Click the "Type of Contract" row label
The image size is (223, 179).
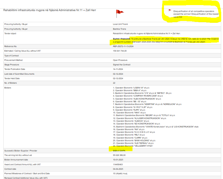coord(12,56)
